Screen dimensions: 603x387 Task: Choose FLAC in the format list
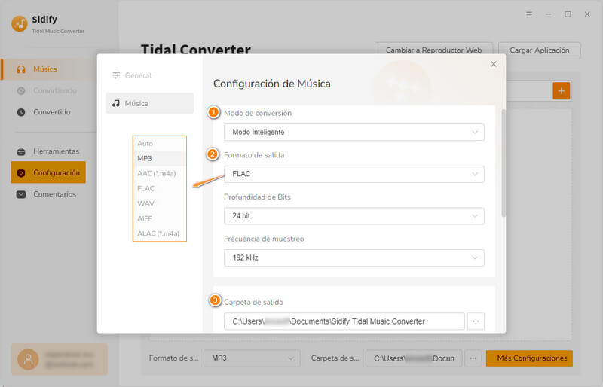[160, 188]
